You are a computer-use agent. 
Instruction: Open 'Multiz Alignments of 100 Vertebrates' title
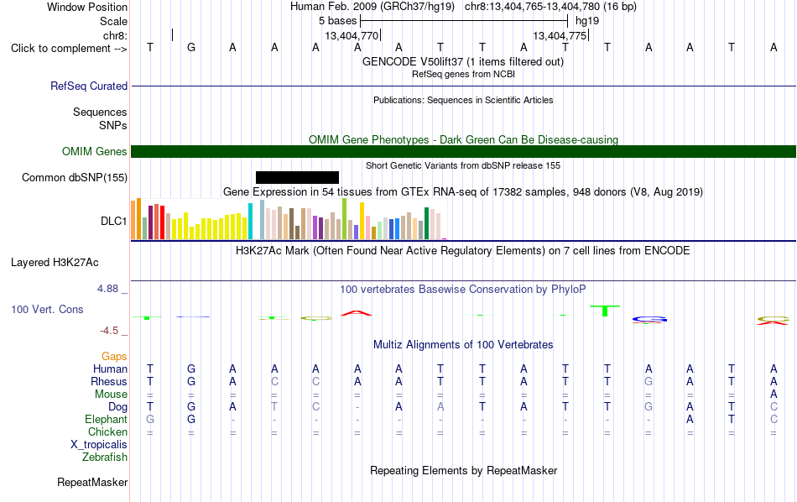(x=463, y=344)
